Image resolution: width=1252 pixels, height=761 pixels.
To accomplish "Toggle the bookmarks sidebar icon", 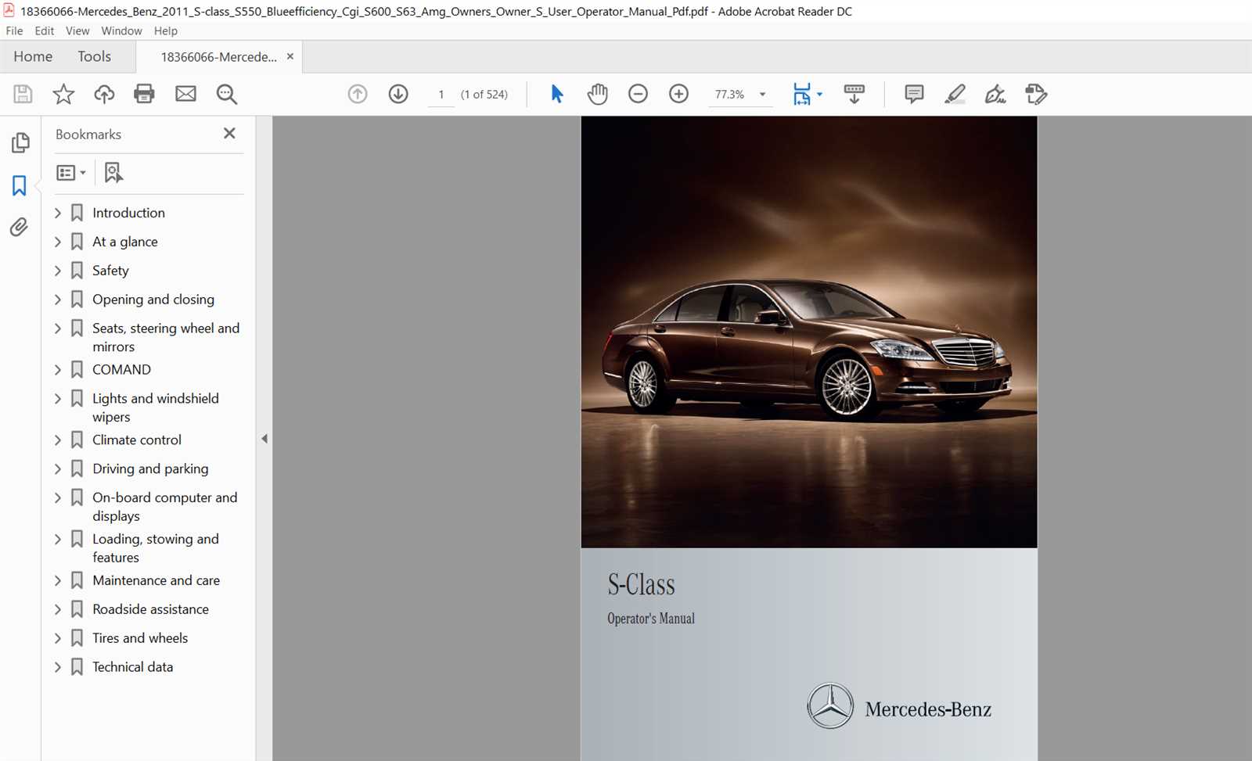I will pyautogui.click(x=20, y=185).
